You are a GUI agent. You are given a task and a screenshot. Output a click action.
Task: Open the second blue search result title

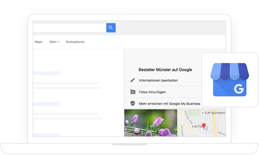pyautogui.click(x=46, y=104)
